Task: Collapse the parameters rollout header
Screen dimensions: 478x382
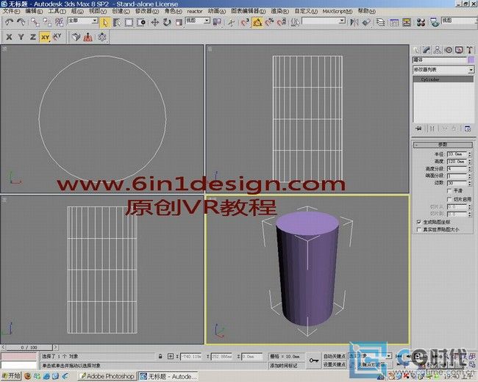Action: point(443,145)
